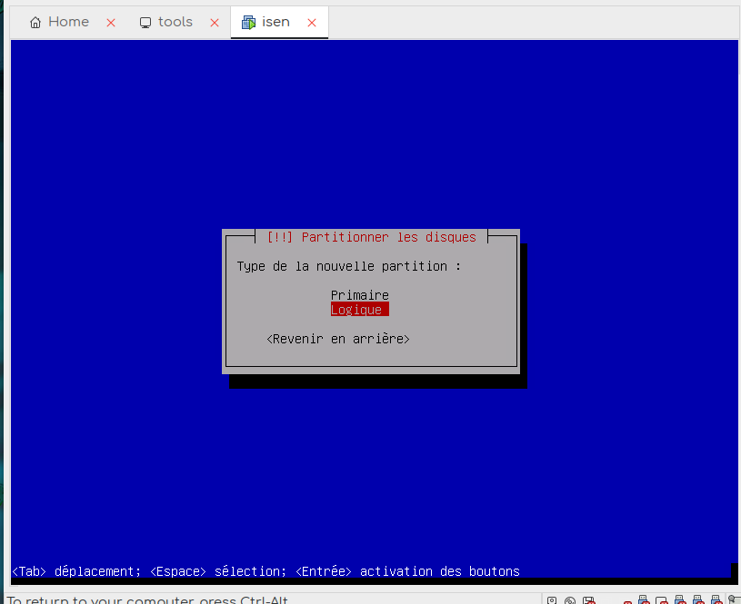Screen dimensions: 741x604
Task: Close the isen VM tab
Action: tap(312, 23)
